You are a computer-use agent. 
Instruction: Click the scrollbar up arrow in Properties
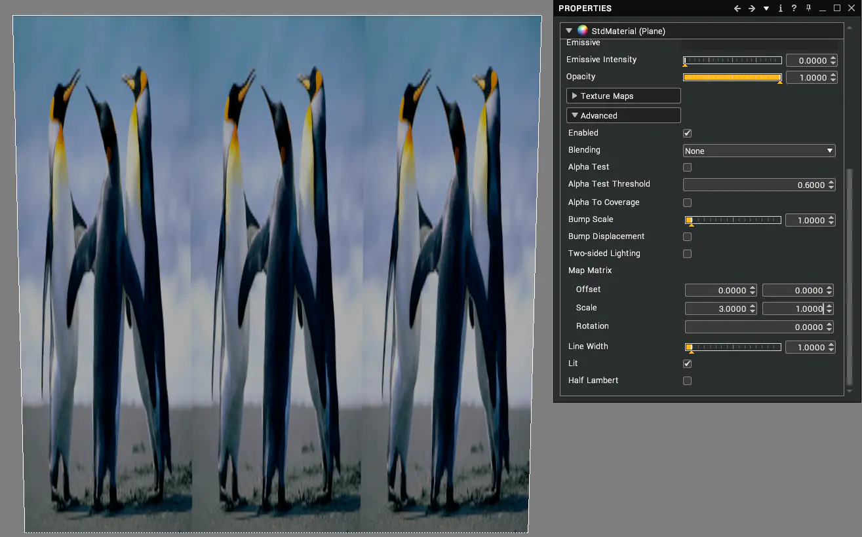pyautogui.click(x=850, y=26)
